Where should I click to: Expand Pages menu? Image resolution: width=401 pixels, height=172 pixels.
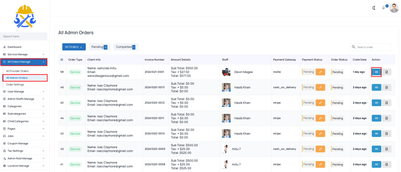(23, 129)
